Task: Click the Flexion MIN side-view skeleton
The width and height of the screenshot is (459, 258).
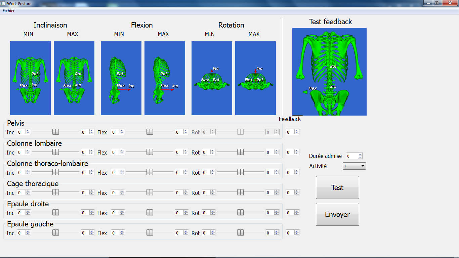Action: point(121,78)
